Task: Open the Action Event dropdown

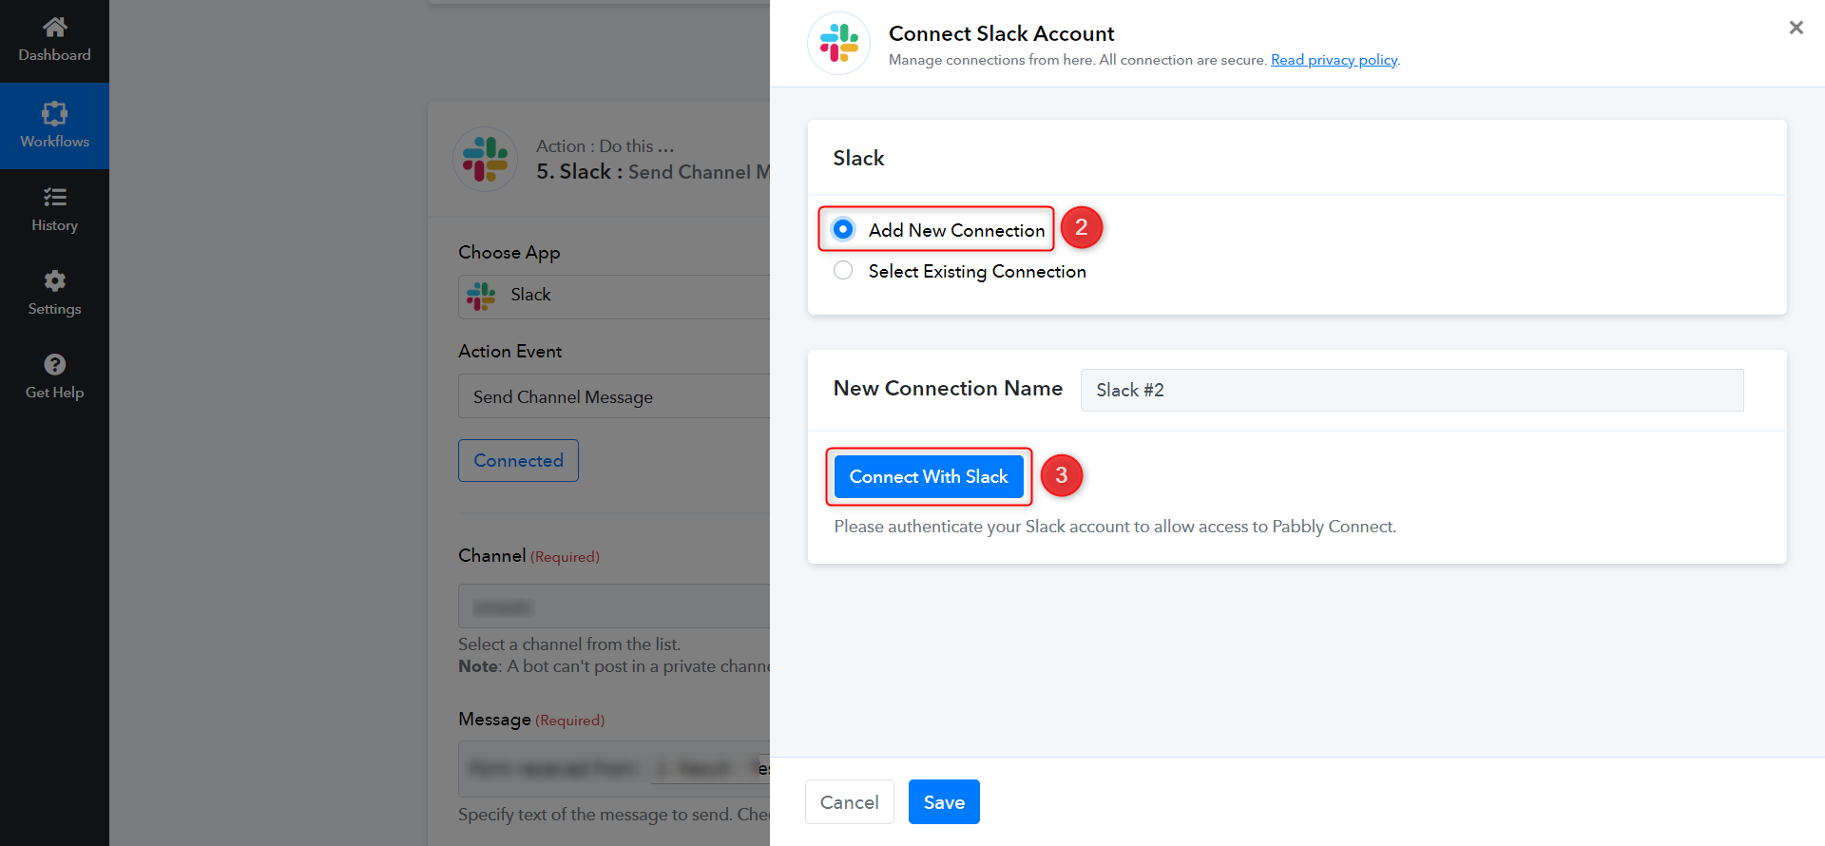Action: (614, 396)
